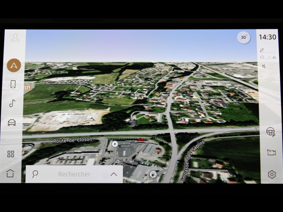
Task: Open the user profile icon
Action: coord(15,38)
